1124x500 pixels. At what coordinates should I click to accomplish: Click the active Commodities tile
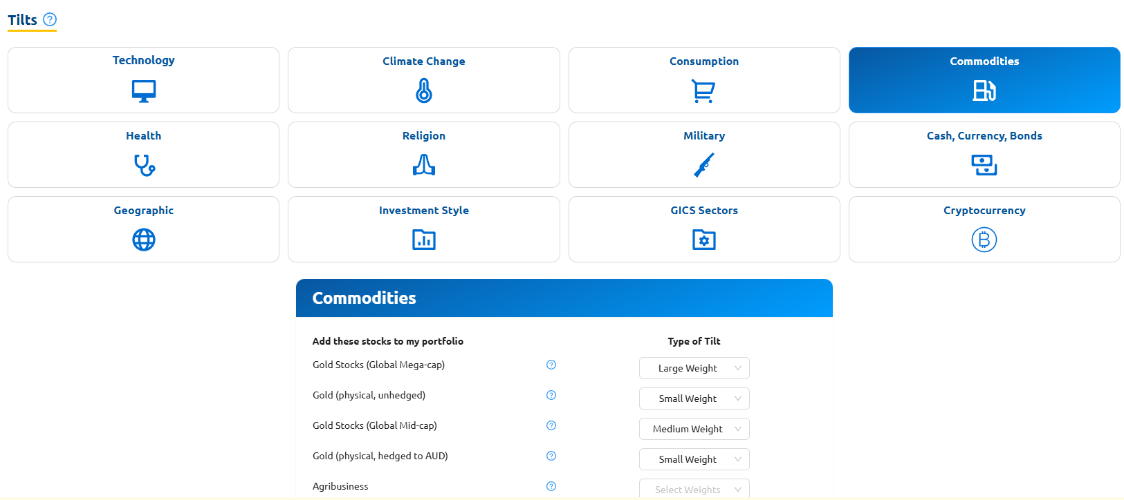coord(984,79)
